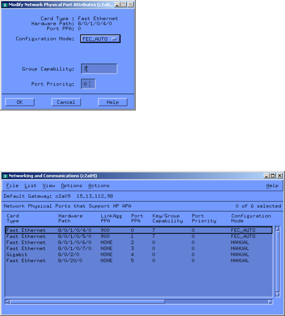The image size is (285, 316).
Task: Click the horizontal scrollbar left arrow
Action: (x=7, y=302)
